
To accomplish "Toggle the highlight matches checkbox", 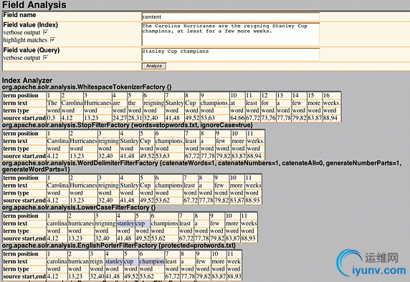I will (52, 39).
